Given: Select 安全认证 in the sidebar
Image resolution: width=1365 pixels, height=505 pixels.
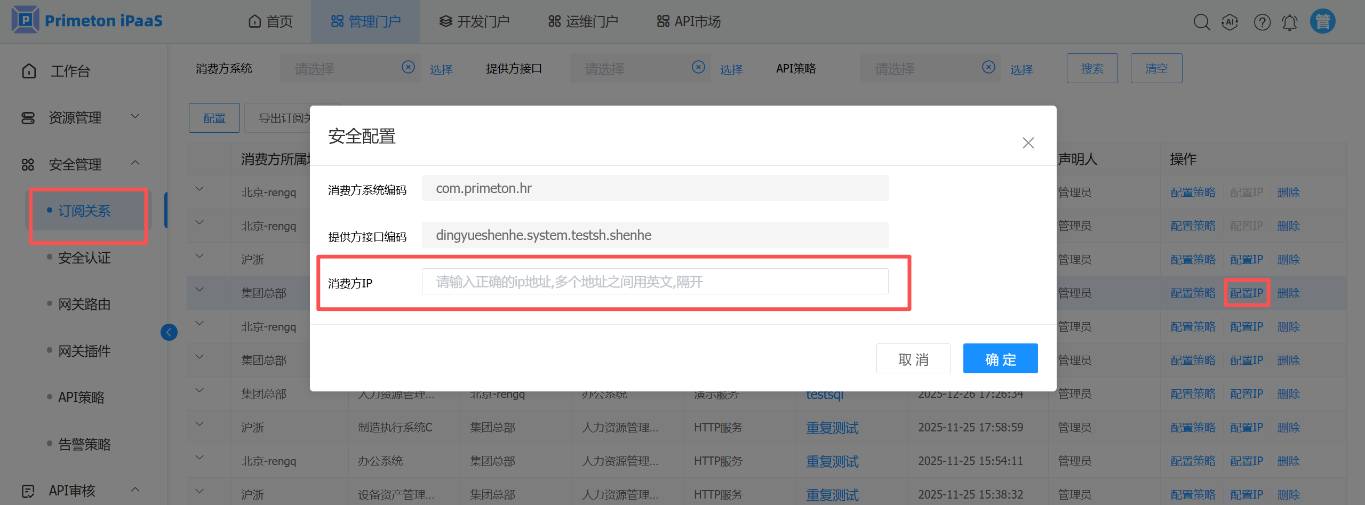Looking at the screenshot, I should (84, 258).
